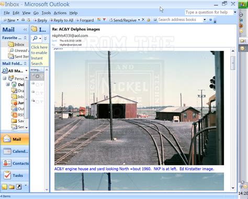Click the Search address books field

(180, 19)
